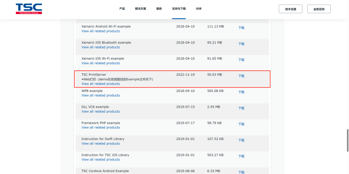View related products for DLL VC6 example

point(101,111)
